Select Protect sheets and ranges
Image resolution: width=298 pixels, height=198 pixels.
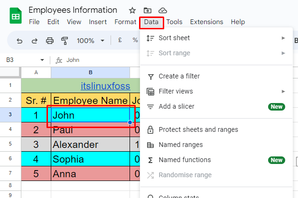(x=216, y=129)
